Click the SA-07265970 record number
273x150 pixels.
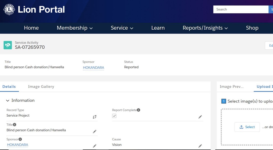click(30, 47)
